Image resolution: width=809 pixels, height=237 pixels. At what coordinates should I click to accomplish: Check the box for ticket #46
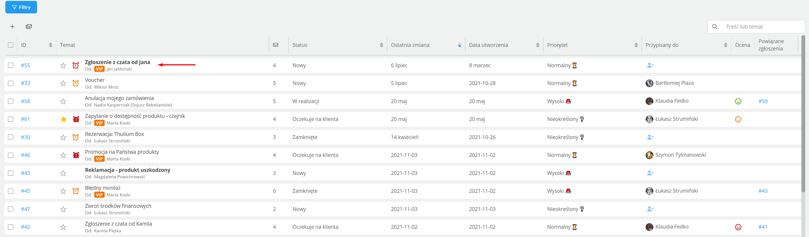[x=10, y=155]
